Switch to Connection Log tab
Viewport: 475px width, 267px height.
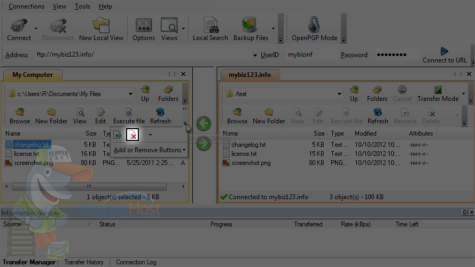[x=136, y=262]
